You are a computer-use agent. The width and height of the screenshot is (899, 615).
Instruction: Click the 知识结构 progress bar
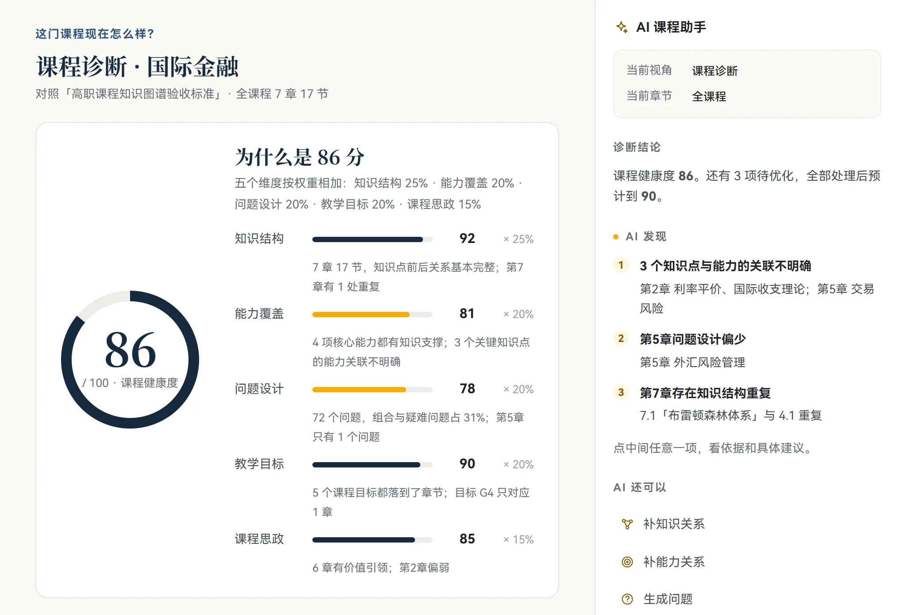pyautogui.click(x=372, y=239)
